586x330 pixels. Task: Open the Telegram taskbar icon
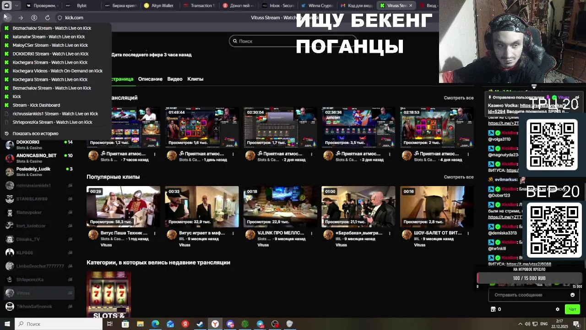tap(260, 324)
